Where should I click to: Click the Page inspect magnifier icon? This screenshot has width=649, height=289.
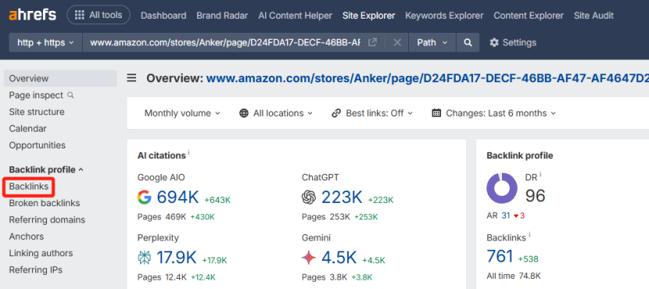pos(70,95)
